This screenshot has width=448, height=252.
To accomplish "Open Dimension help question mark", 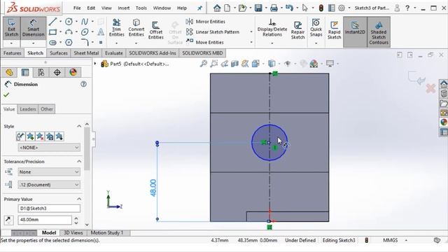I will [x=83, y=84].
